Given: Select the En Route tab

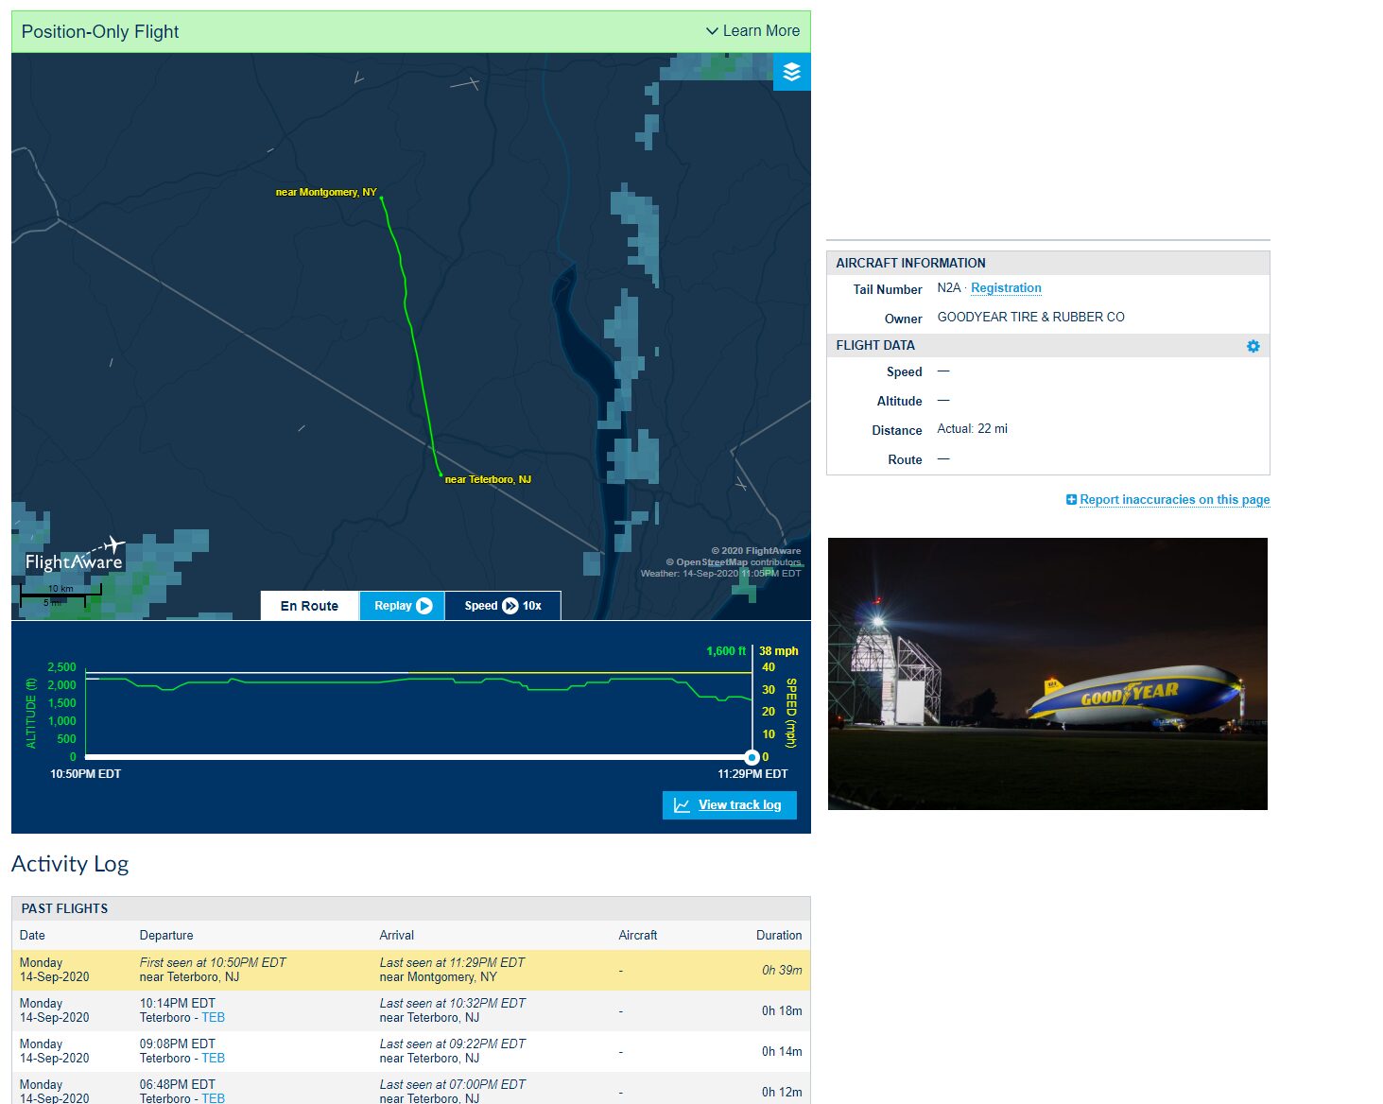Looking at the screenshot, I should 309,606.
